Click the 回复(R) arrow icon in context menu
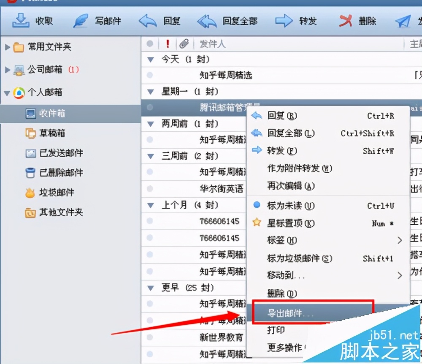The height and width of the screenshot is (364, 422). (257, 116)
